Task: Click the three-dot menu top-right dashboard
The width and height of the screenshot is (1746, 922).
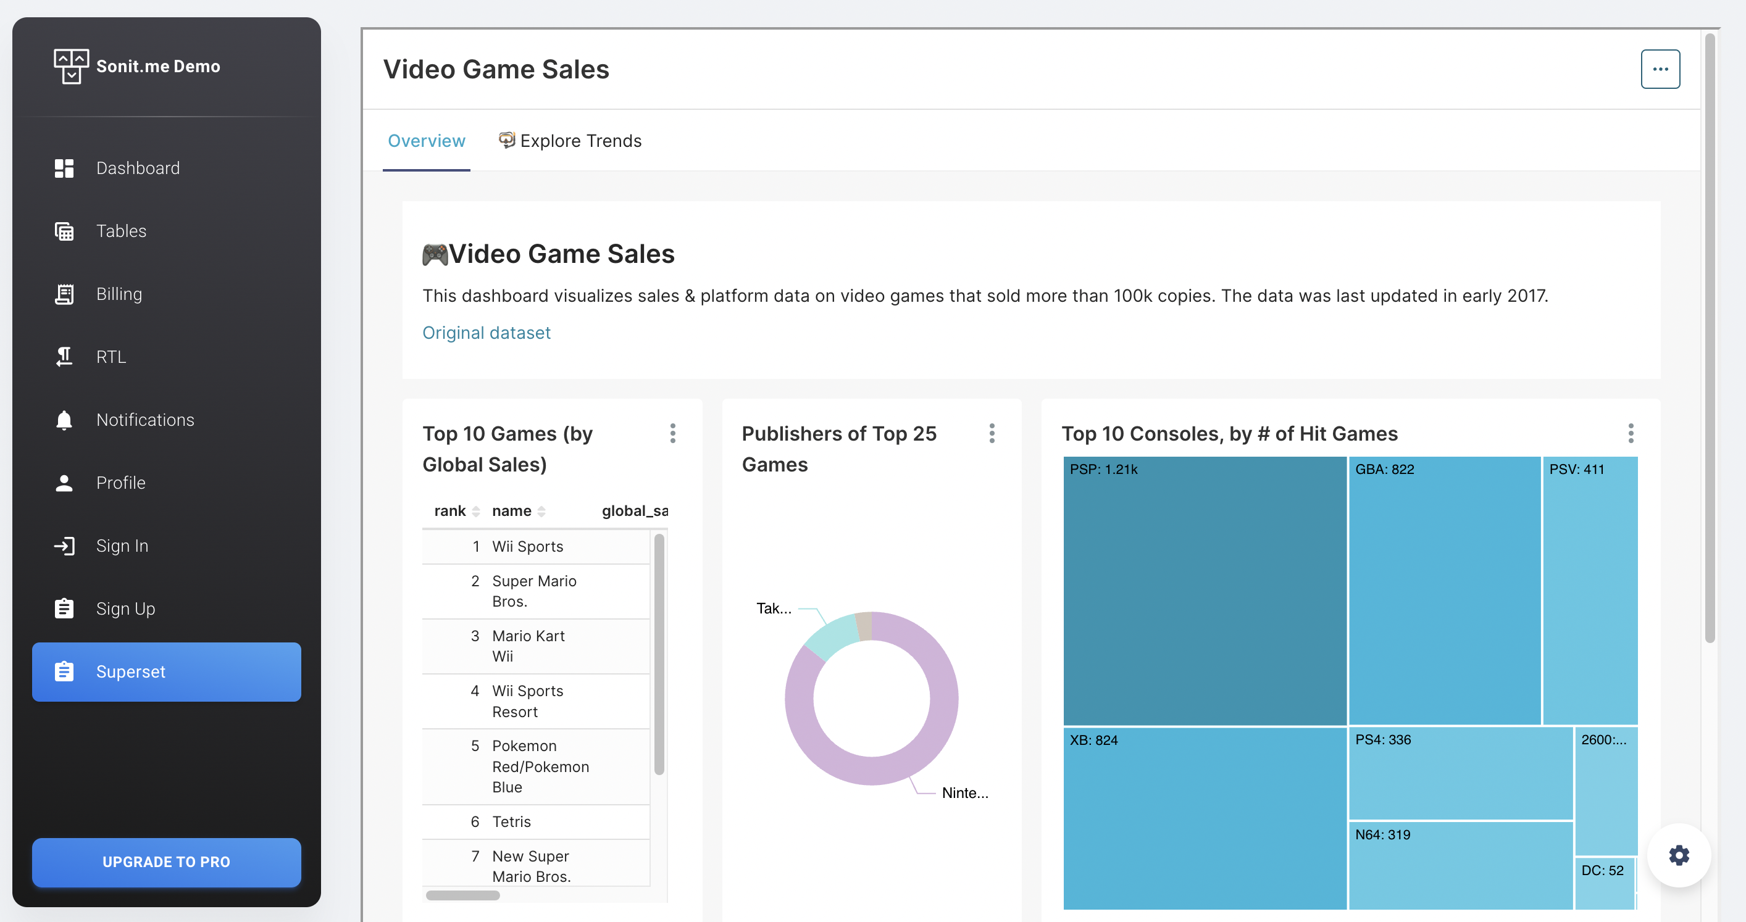Action: (x=1661, y=68)
